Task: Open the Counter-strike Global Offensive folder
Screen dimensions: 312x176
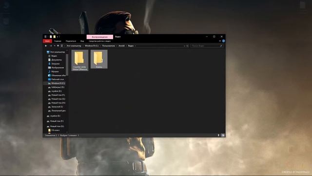Action: [80, 60]
